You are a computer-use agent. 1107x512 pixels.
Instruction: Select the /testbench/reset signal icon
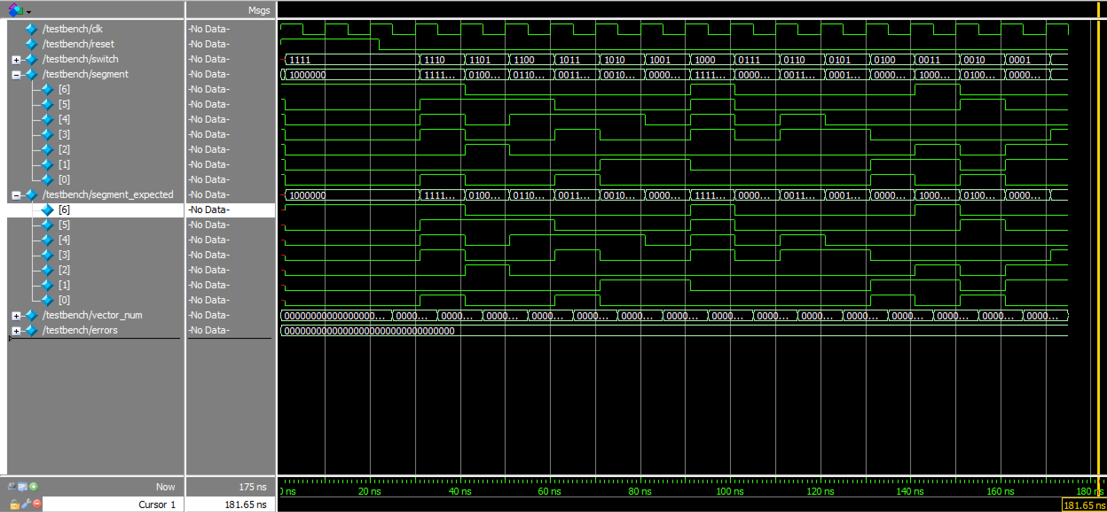pos(31,44)
